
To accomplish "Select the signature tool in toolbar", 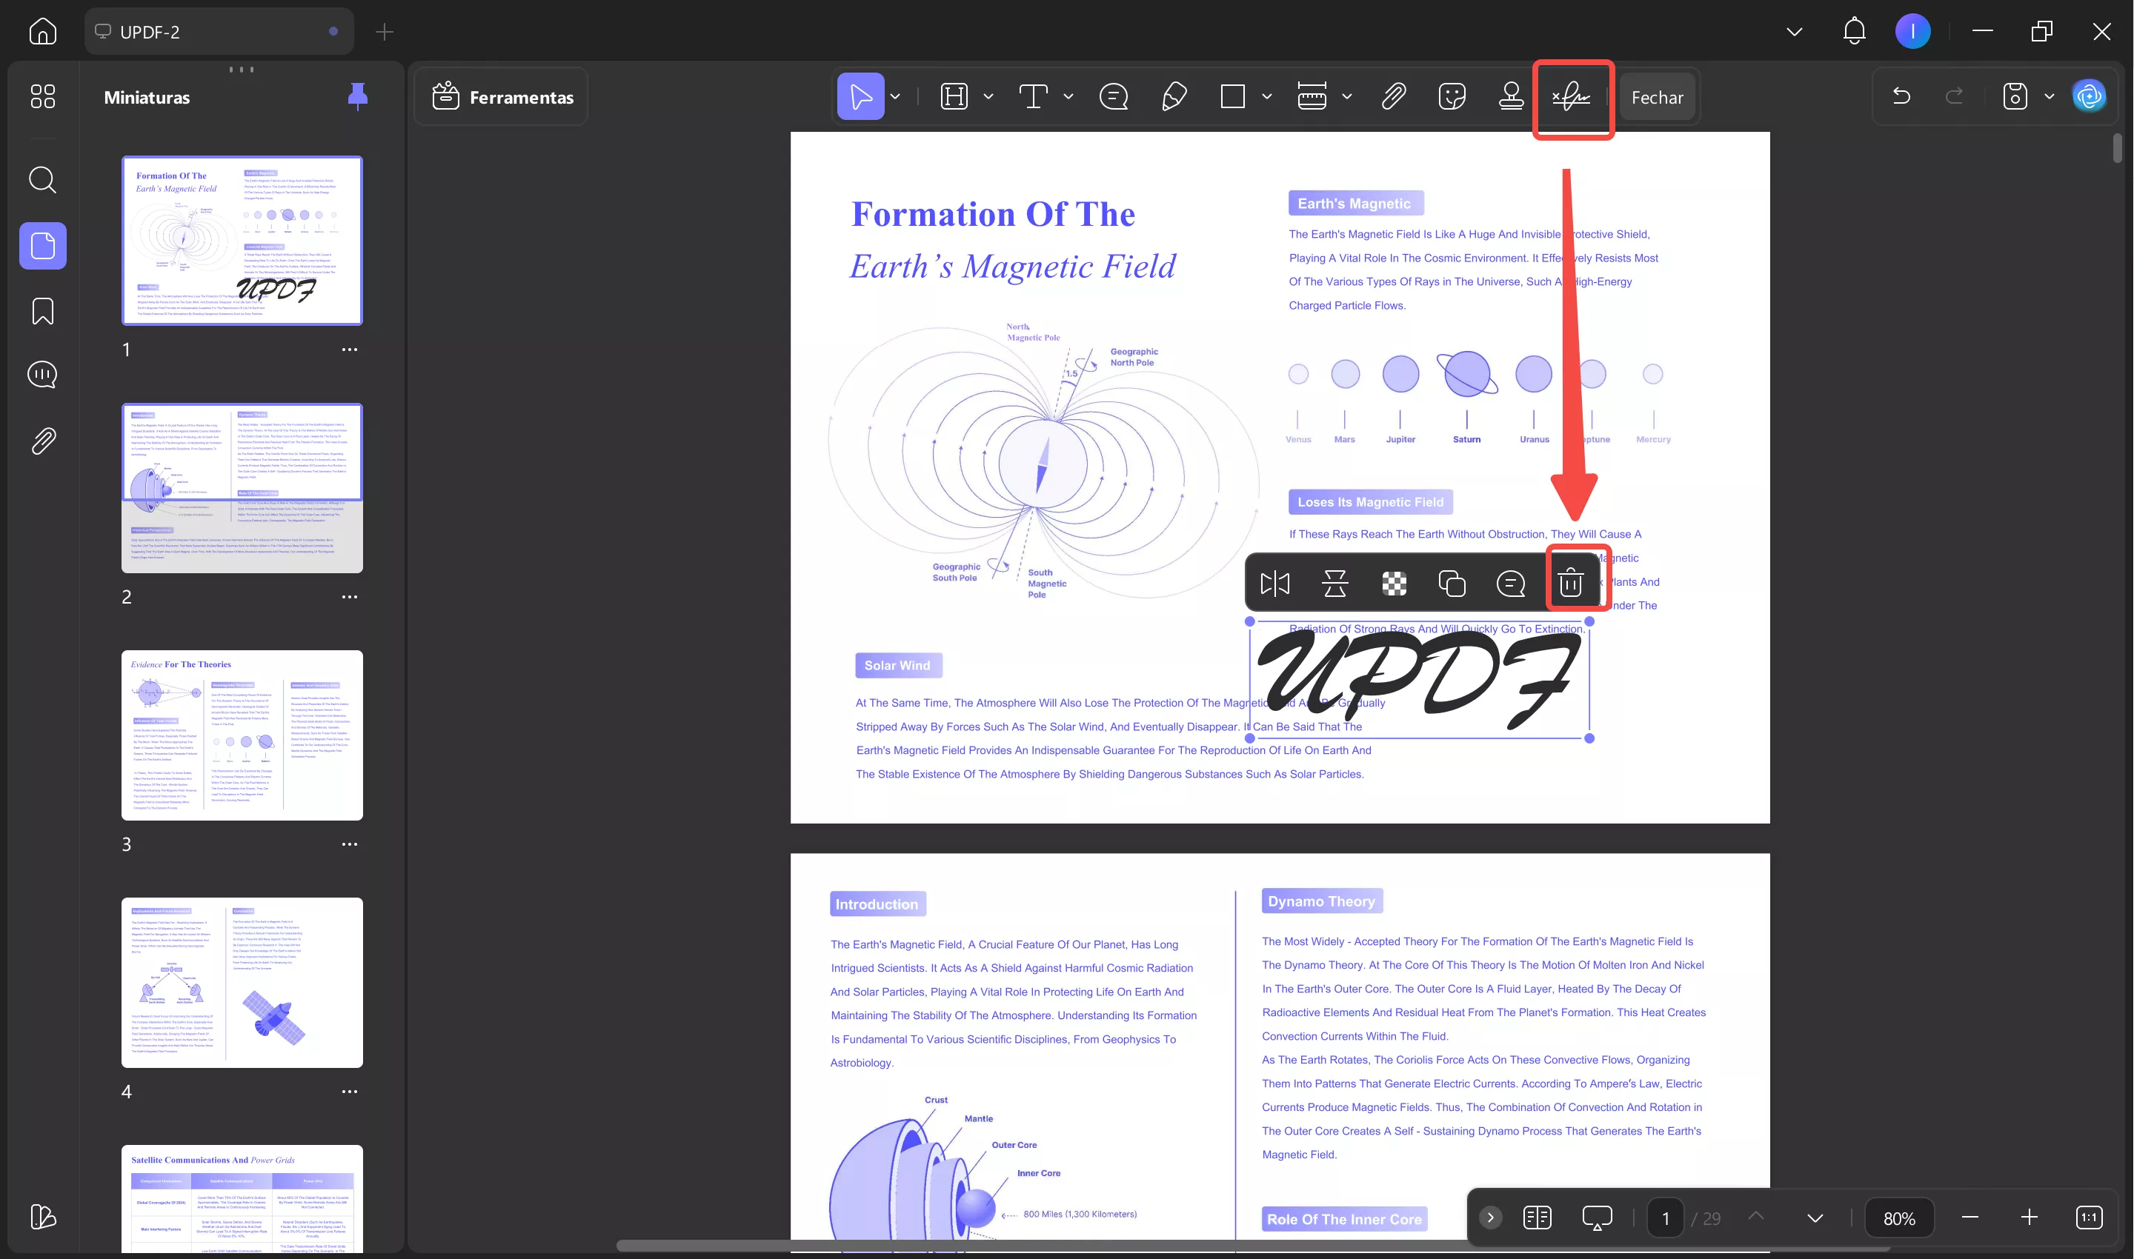I will point(1571,98).
